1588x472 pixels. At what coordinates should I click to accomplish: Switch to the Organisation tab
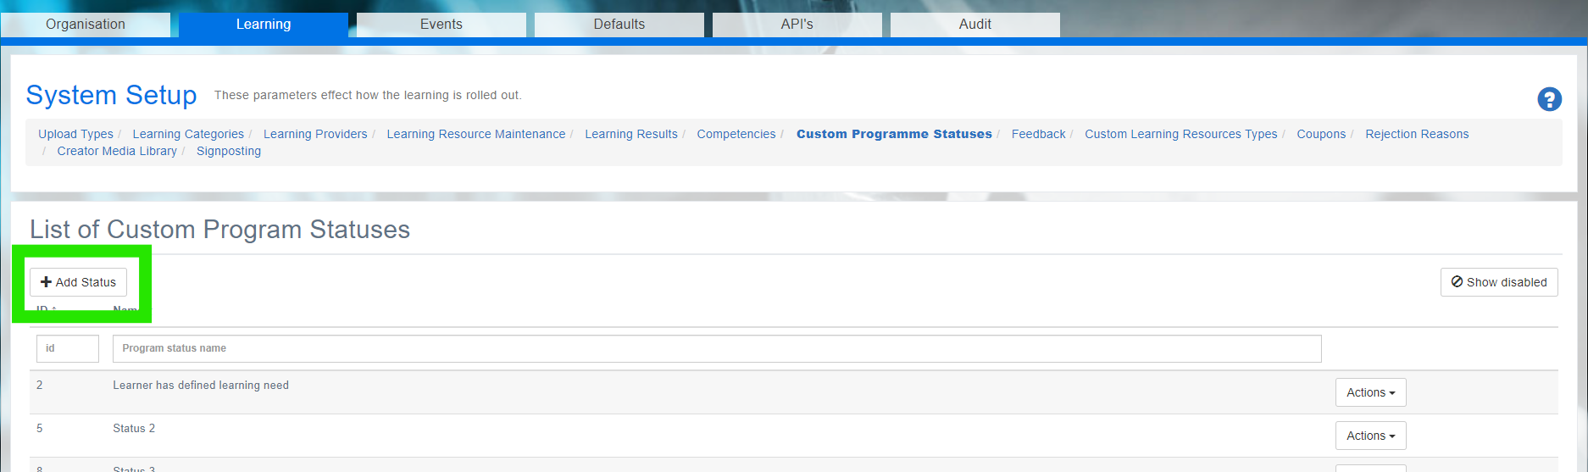tap(86, 25)
